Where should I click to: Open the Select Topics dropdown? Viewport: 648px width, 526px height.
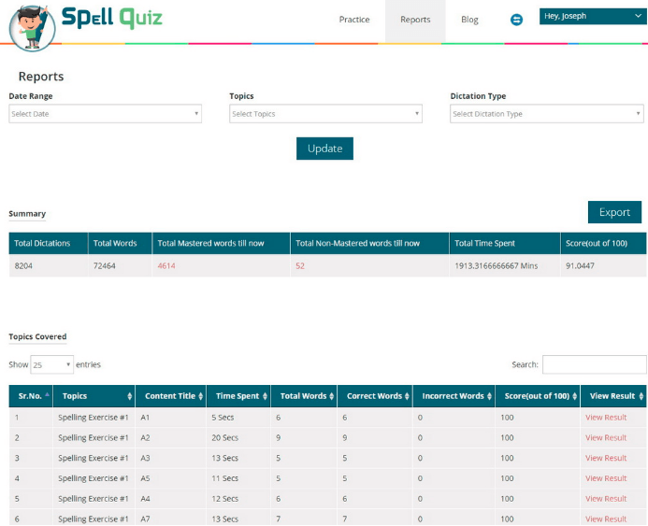pyautogui.click(x=325, y=114)
